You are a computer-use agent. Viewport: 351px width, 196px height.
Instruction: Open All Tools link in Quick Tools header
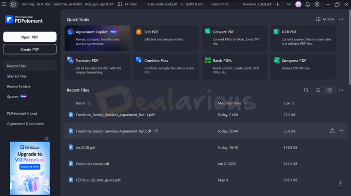325,19
